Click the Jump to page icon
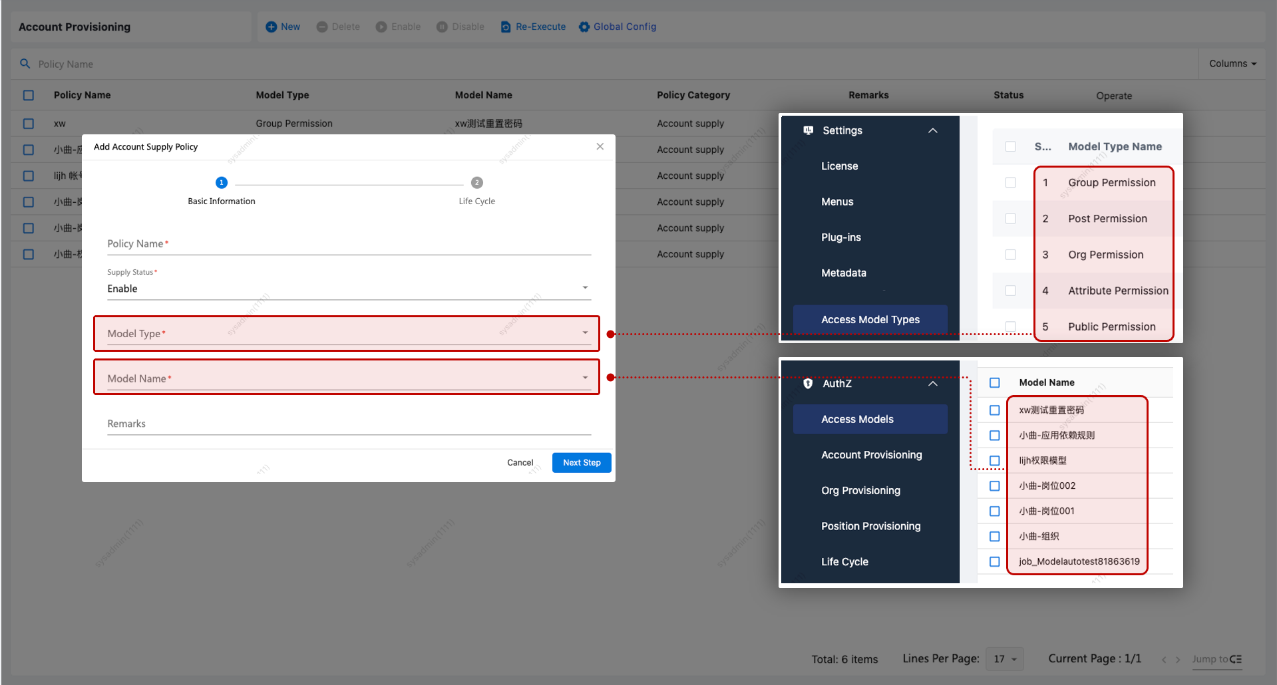1277x685 pixels. tap(1235, 659)
